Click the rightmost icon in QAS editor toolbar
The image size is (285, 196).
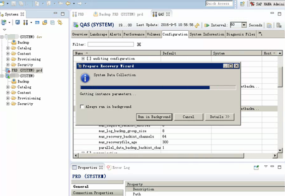click(279, 25)
